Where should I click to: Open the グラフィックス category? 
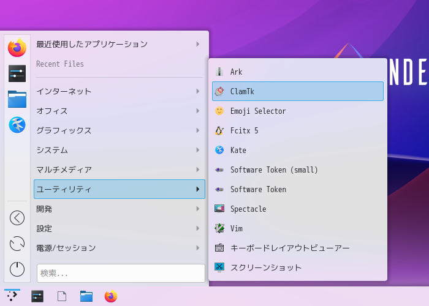[x=120, y=130]
